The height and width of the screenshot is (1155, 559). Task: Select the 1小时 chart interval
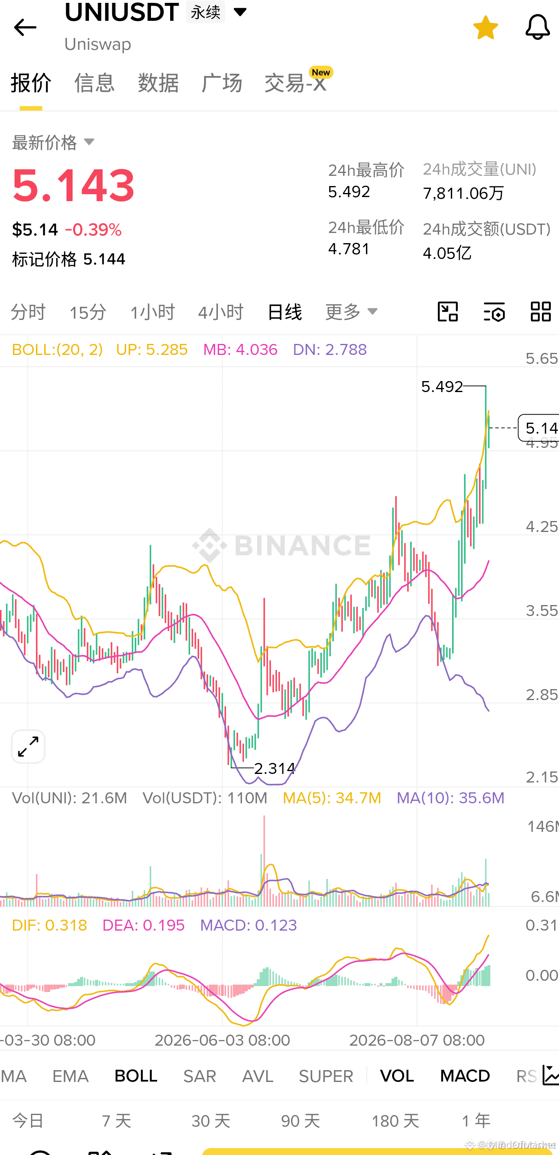pyautogui.click(x=153, y=312)
